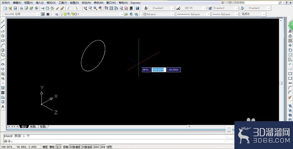Select the Line tool in draw toolbar

(x=3, y=22)
